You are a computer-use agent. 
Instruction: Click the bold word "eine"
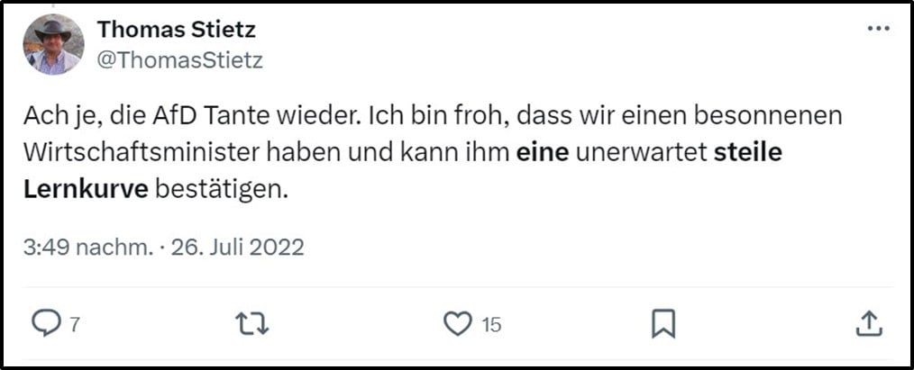[x=543, y=153]
